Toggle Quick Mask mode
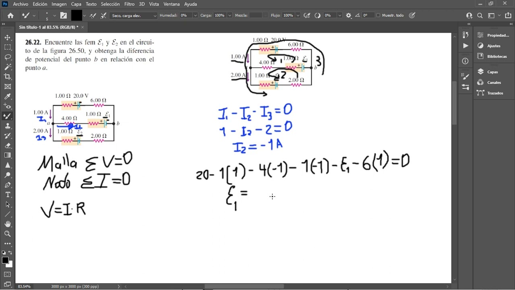The width and height of the screenshot is (515, 290). pos(7,274)
